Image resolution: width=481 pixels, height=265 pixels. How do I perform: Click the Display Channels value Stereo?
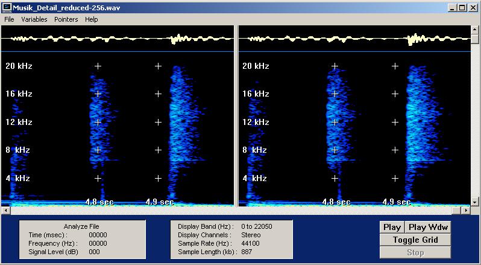(x=251, y=235)
